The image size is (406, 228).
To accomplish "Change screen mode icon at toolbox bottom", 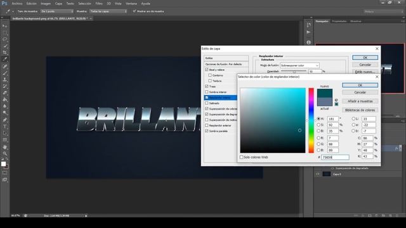I will coord(4,179).
